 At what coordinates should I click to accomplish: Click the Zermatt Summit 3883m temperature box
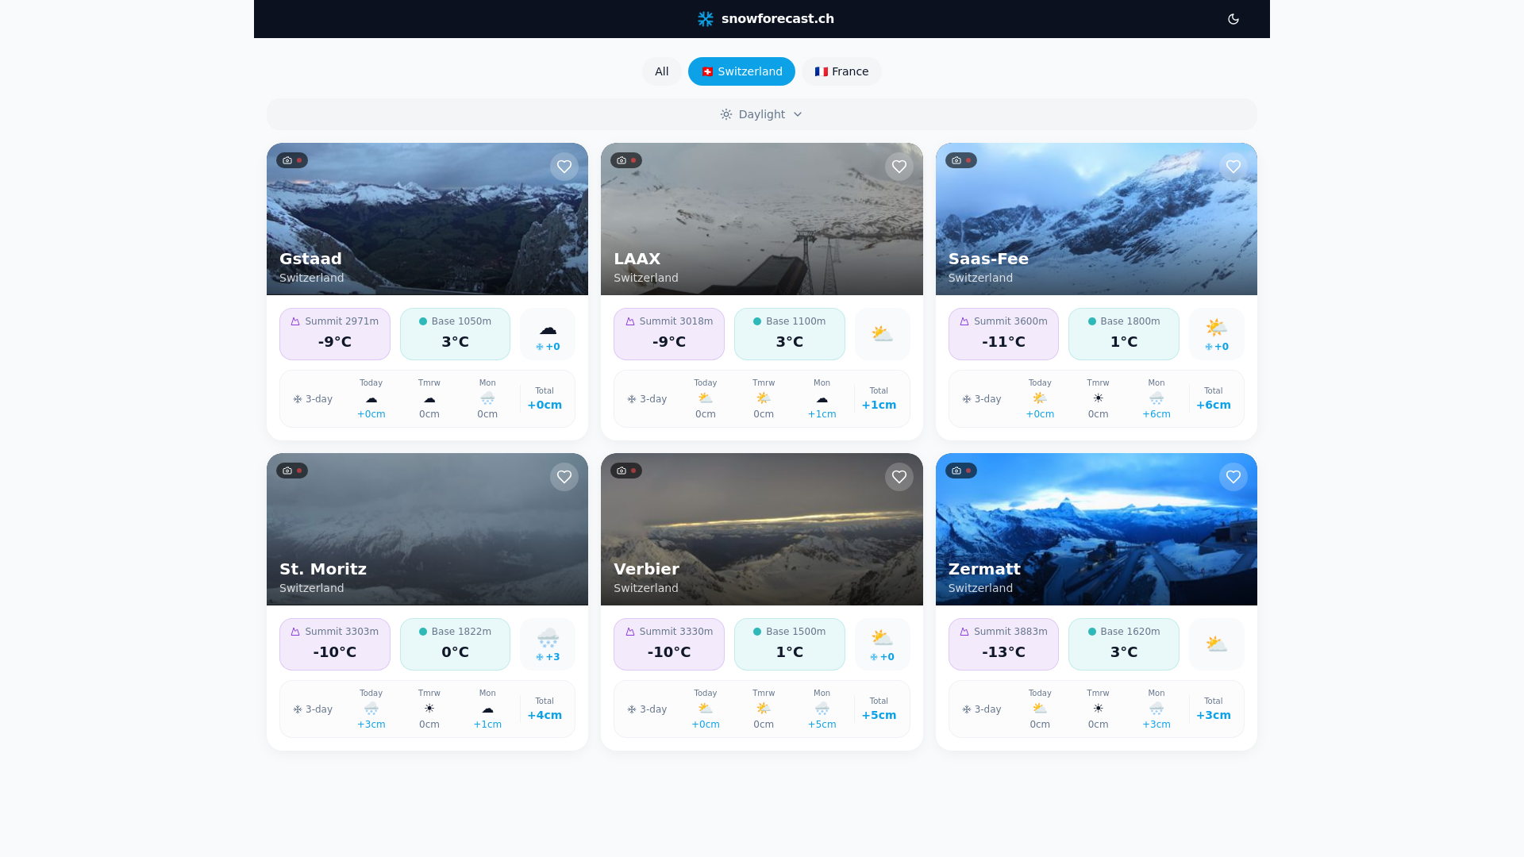point(1003,644)
